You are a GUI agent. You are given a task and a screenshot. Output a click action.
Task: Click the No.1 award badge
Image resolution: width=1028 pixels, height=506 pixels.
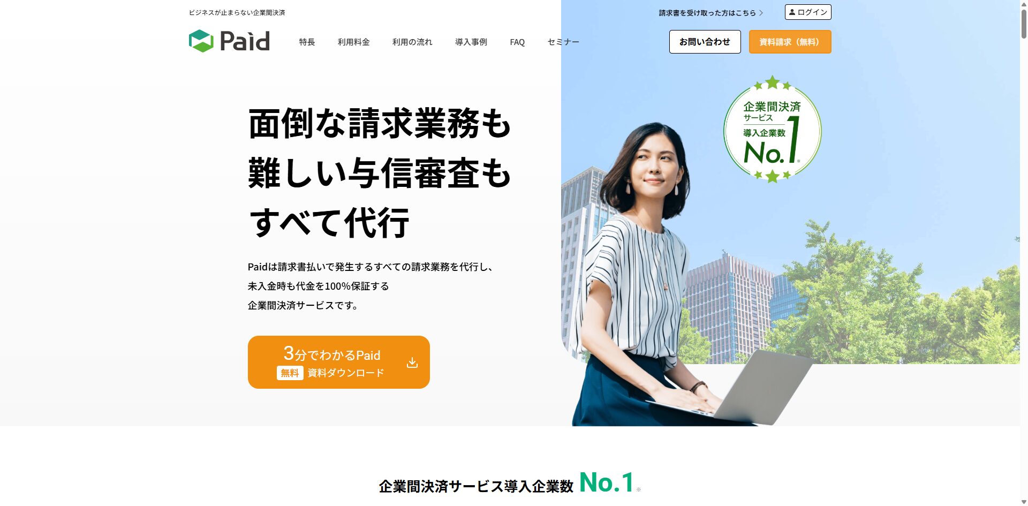click(772, 129)
